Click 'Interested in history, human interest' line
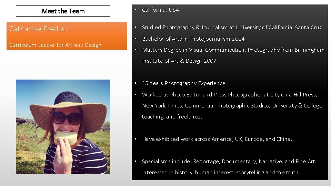The height and width of the screenshot is (186, 331). 221,173
